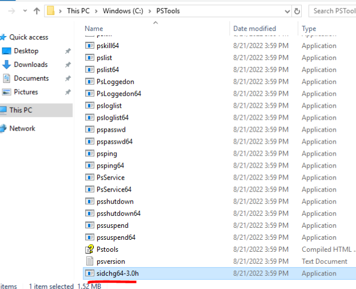The height and width of the screenshot is (289, 356).
Task: Click the psloglist application icon
Action: point(90,105)
